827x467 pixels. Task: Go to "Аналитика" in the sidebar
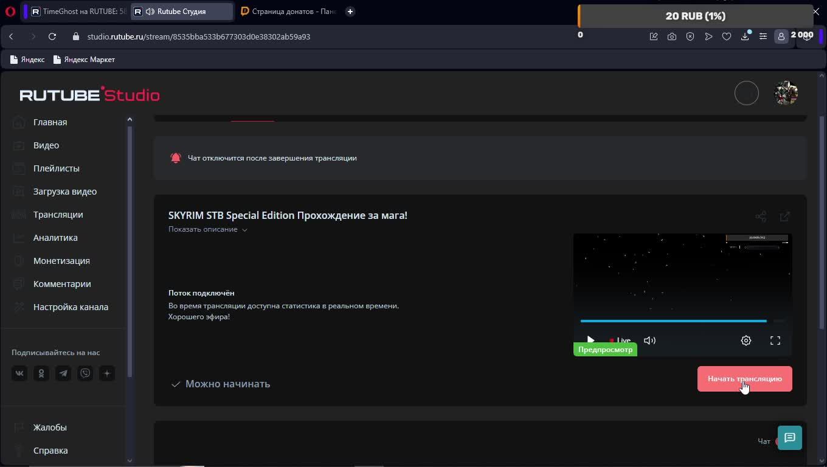pyautogui.click(x=55, y=238)
